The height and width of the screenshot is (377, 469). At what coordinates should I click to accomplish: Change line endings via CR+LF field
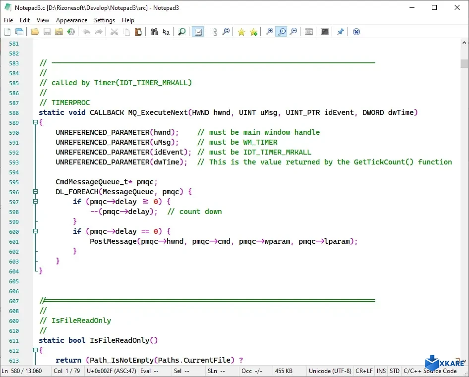(x=364, y=371)
